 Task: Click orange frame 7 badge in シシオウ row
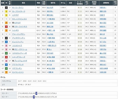click(x=6, y=30)
